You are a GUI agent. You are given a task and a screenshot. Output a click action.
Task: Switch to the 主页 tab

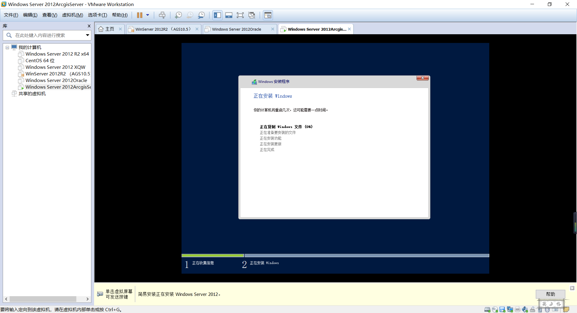coord(110,29)
